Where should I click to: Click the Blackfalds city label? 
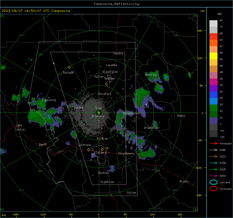pyautogui.click(x=110, y=72)
